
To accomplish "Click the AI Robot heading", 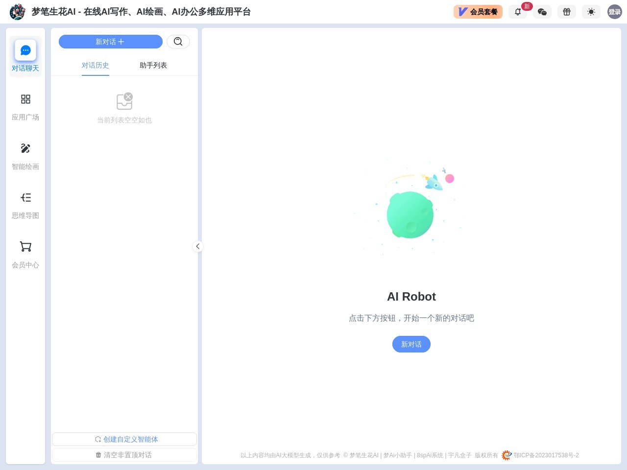I will 411,297.
